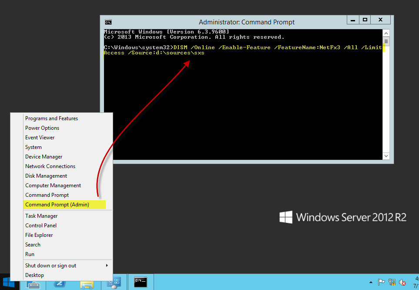Open Server Manager from taskbar
The width and height of the screenshot is (419, 290).
[33, 285]
